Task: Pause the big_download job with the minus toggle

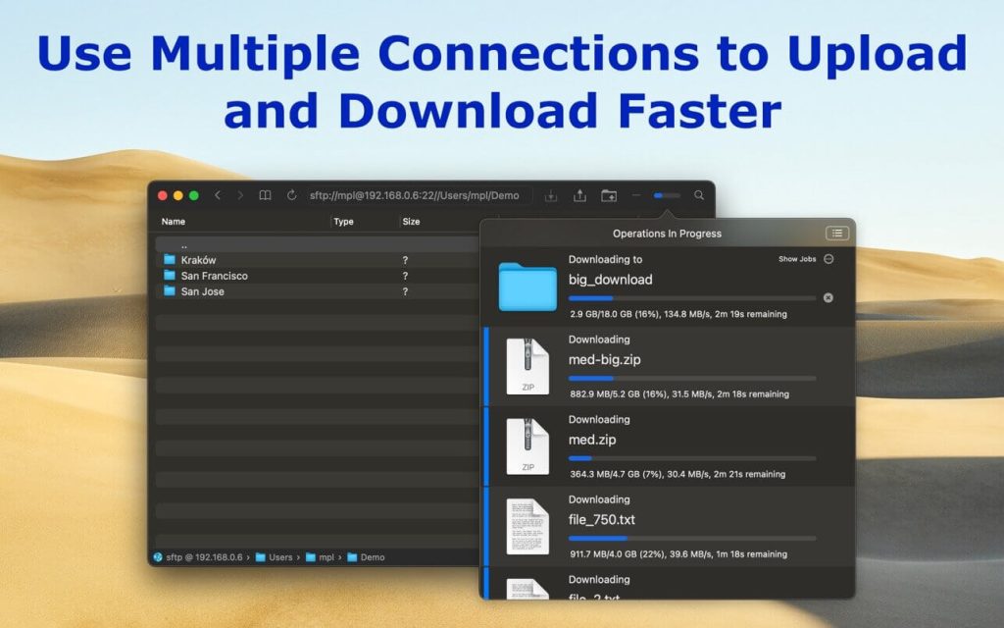Action: coord(828,259)
